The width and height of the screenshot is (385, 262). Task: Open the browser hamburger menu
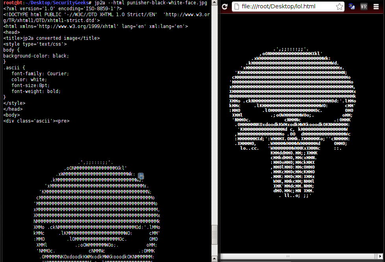376,7
